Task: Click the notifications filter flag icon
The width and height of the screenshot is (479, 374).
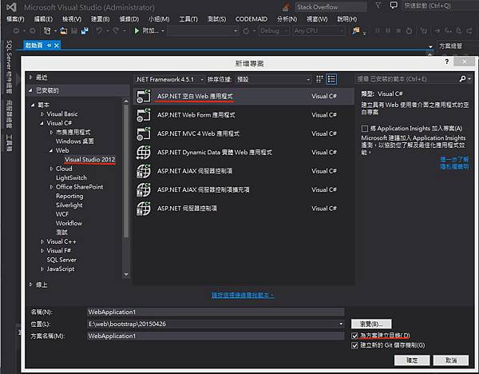Action: tap(378, 6)
